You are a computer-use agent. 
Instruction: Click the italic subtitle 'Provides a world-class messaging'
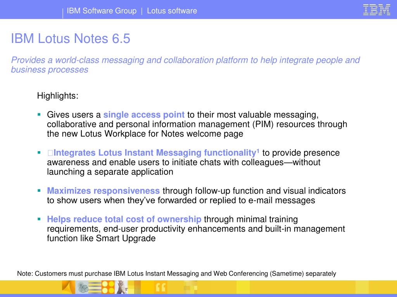coord(185,65)
